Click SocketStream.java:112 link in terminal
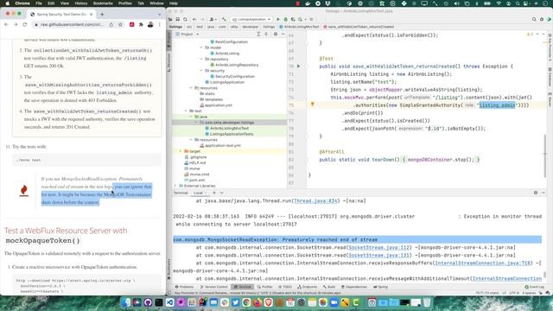 pyautogui.click(x=379, y=248)
